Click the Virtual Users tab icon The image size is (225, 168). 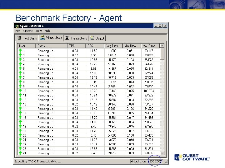[x=42, y=38]
